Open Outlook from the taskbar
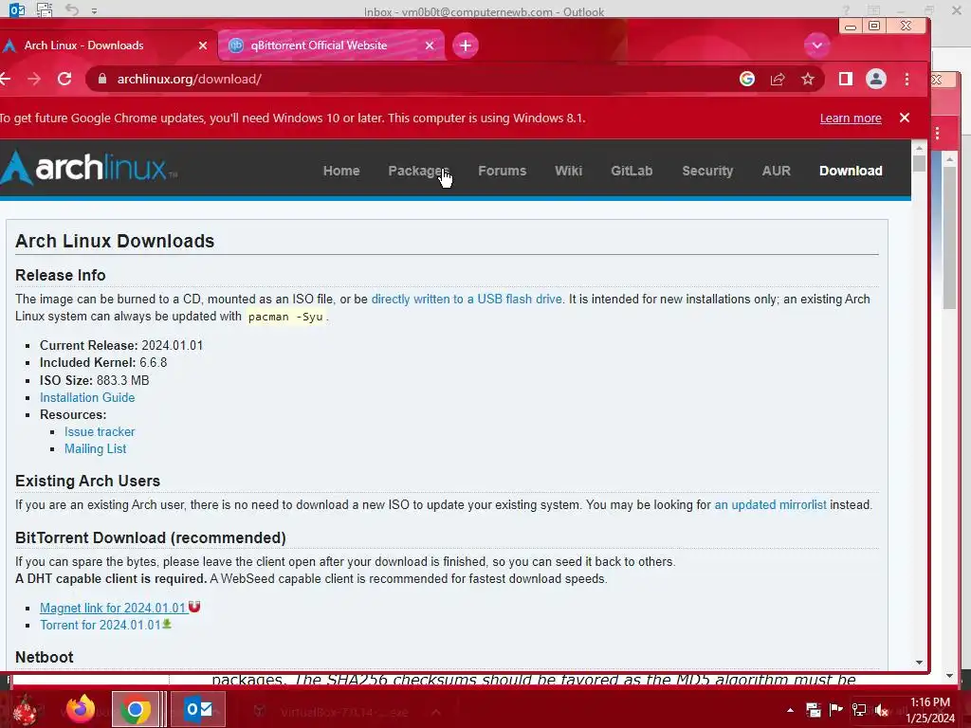 [197, 709]
